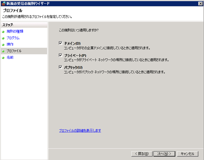The width and height of the screenshot is (204, 160).
Task: Click the プライベート ネットワーク description text
Action: (116, 60)
